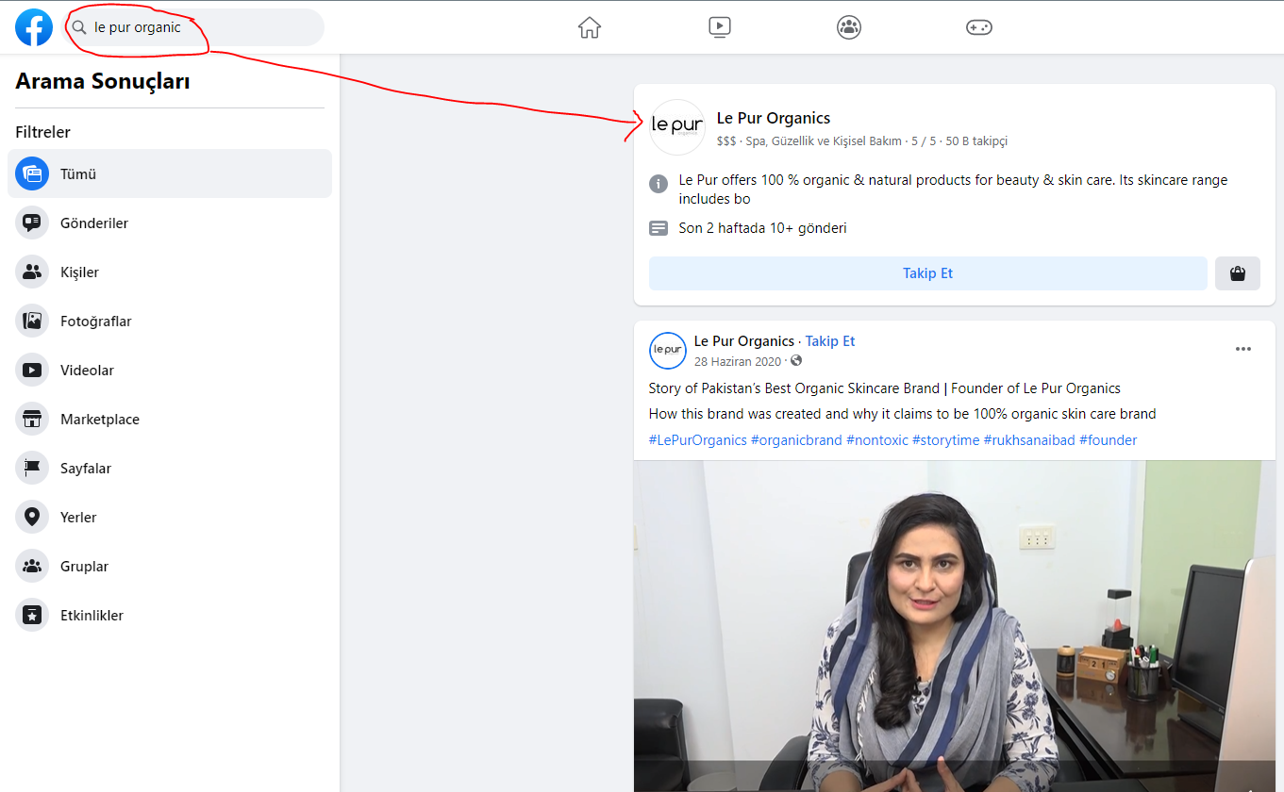Open the post author name Le Pur Organics
This screenshot has width=1284, height=792.
pos(744,341)
